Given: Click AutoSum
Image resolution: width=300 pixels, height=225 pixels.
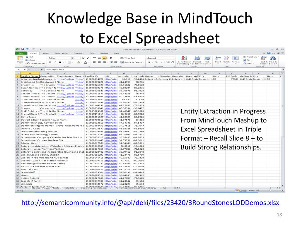Looking at the screenshot, I should [251, 57].
